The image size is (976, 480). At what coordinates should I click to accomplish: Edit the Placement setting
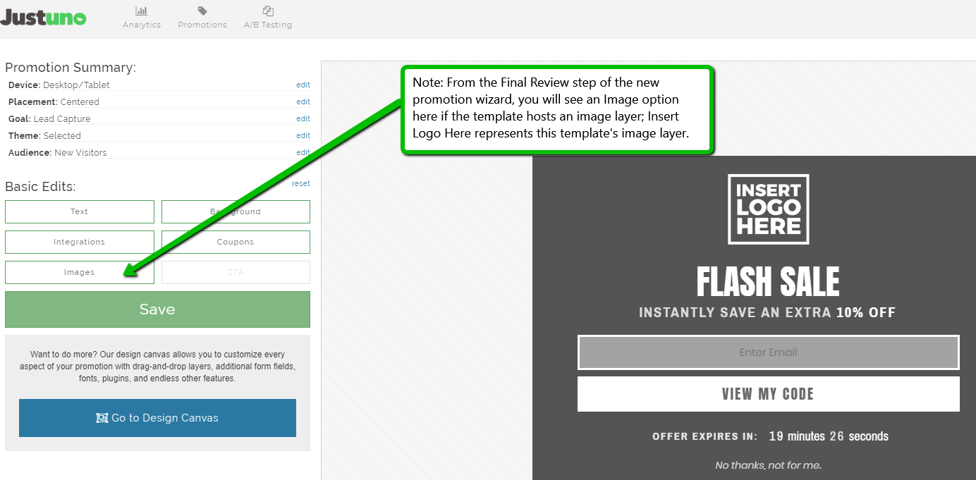tap(303, 102)
